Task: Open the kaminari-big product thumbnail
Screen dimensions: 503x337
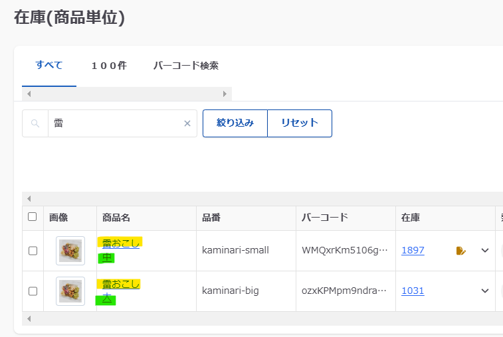Action: (x=70, y=291)
